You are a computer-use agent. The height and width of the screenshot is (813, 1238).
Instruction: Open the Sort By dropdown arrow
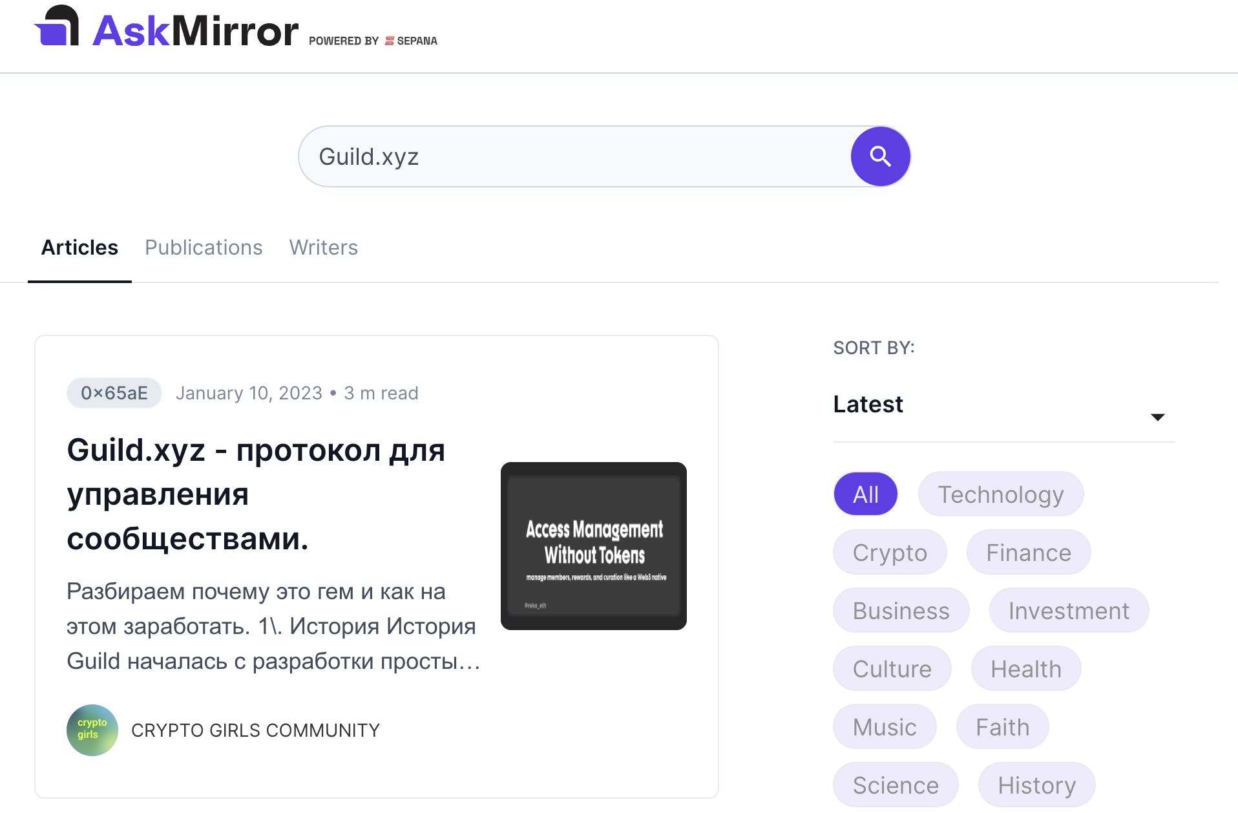pyautogui.click(x=1157, y=417)
